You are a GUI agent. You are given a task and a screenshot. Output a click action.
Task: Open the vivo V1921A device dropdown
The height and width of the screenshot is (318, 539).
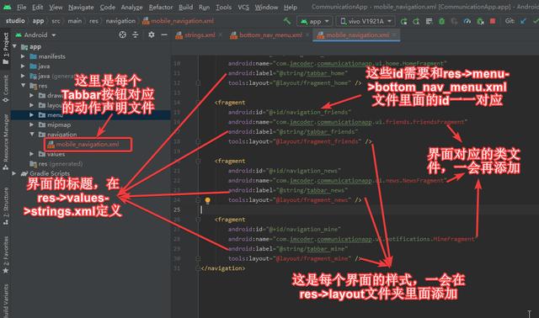pyautogui.click(x=366, y=21)
